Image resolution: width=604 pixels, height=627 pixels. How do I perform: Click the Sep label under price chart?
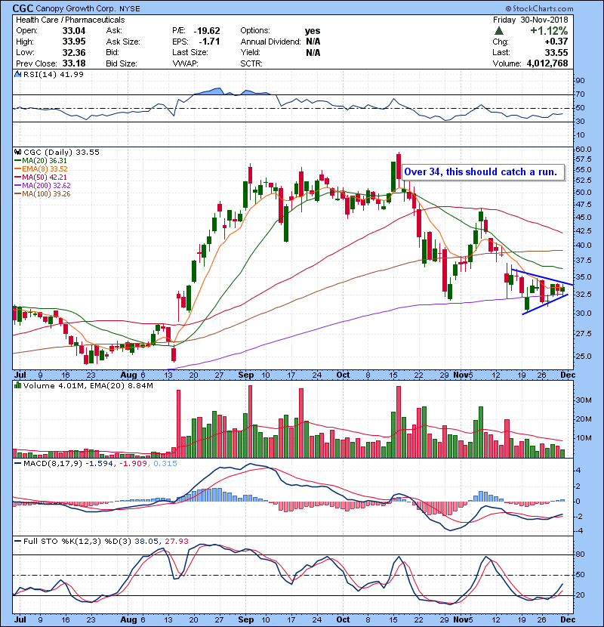246,375
